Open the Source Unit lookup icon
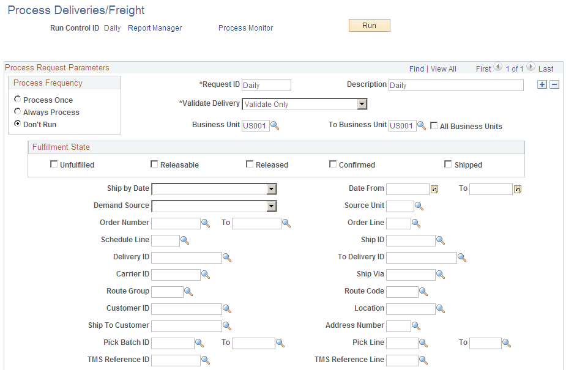The width and height of the screenshot is (566, 370). [419, 206]
